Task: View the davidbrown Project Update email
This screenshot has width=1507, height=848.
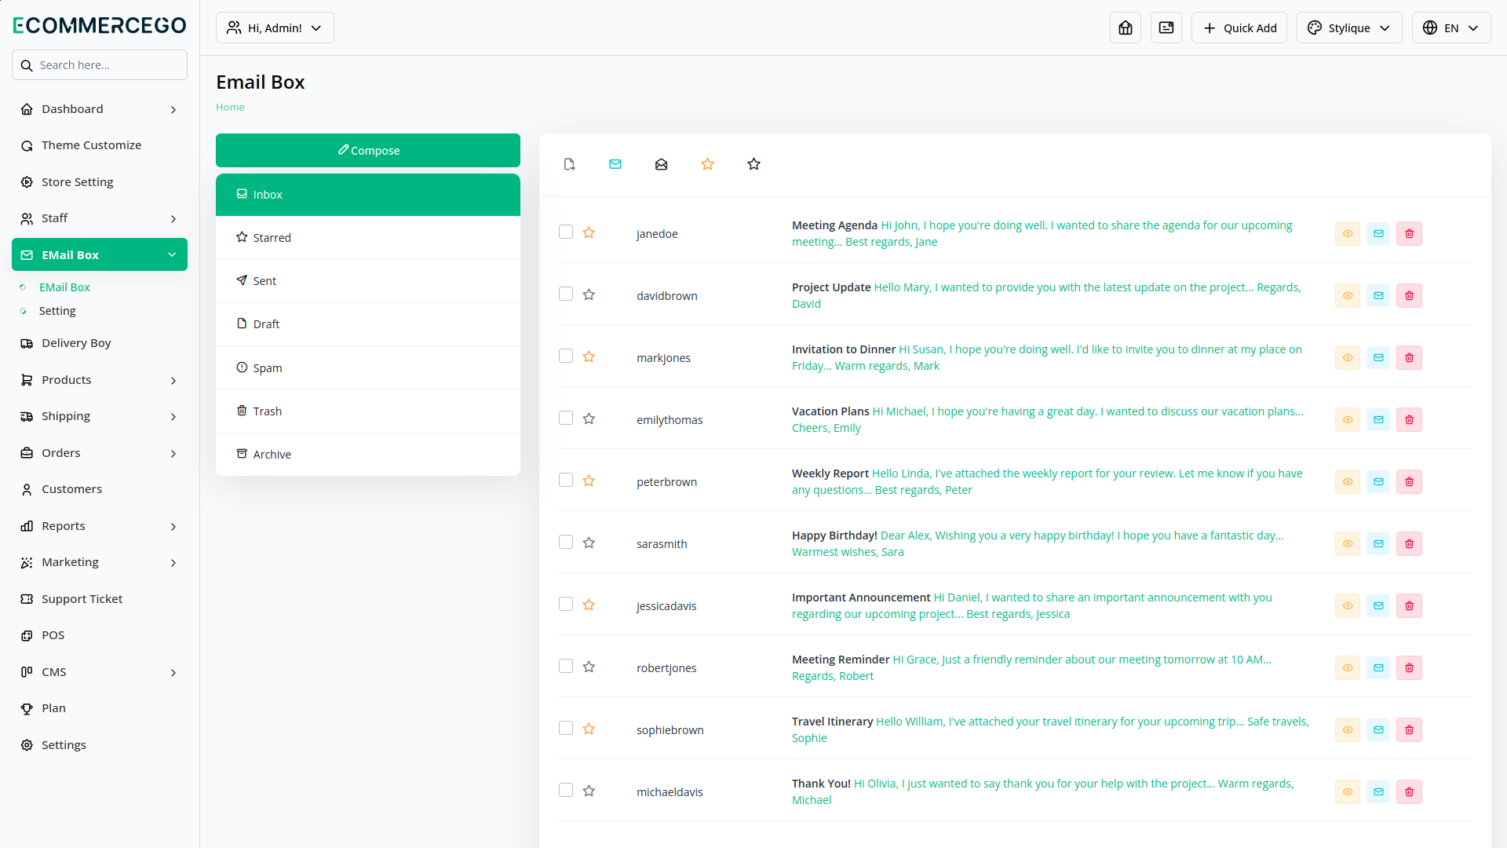Action: [1347, 295]
